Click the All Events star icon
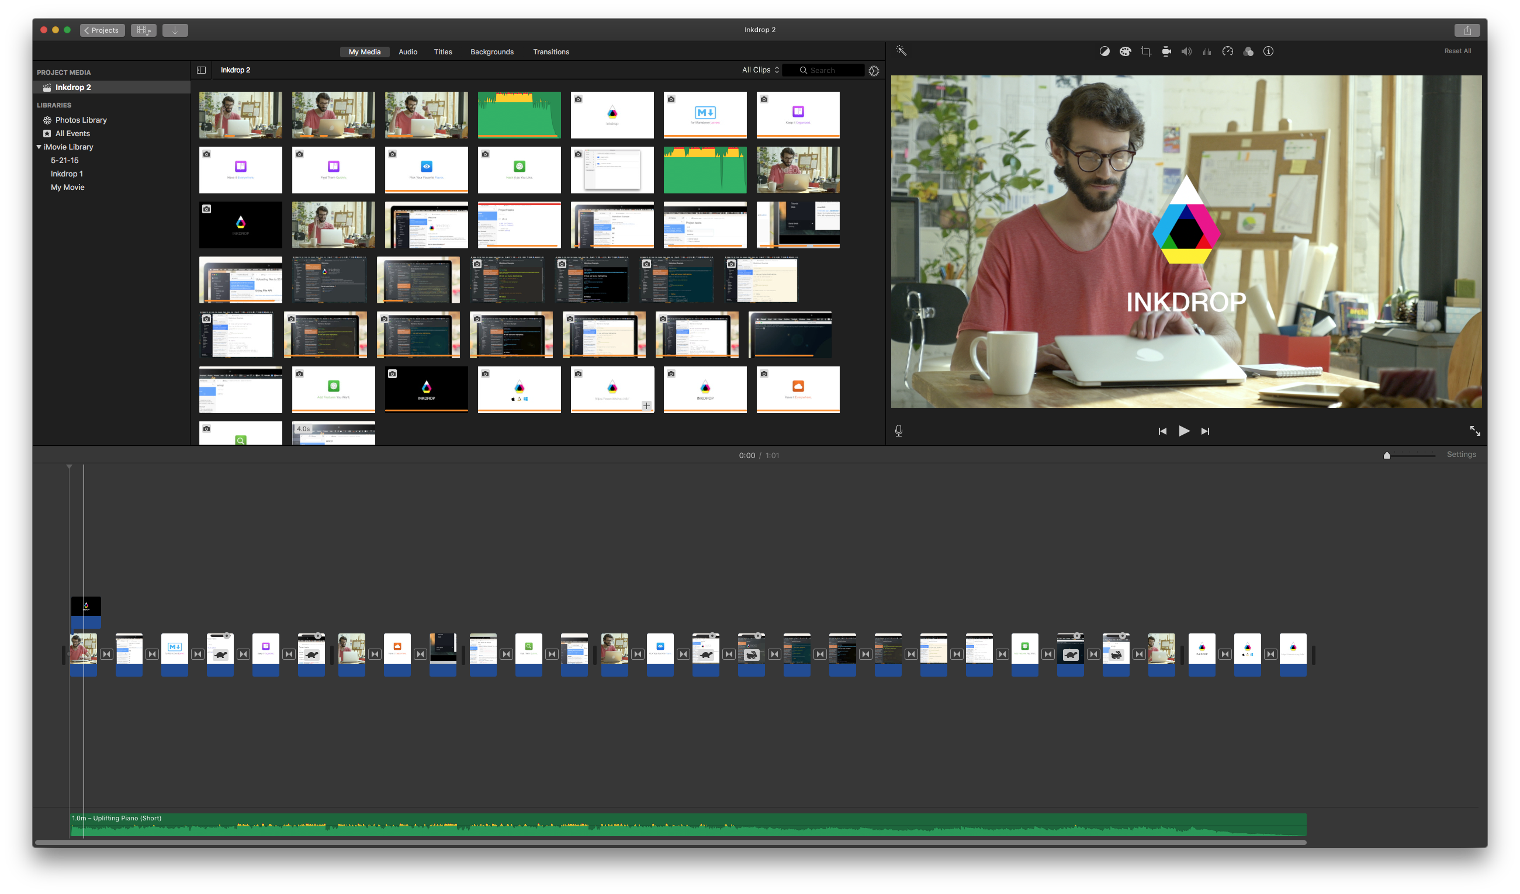 tap(47, 133)
